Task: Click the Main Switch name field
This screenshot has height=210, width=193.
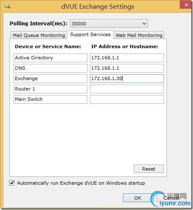Action: point(51,99)
